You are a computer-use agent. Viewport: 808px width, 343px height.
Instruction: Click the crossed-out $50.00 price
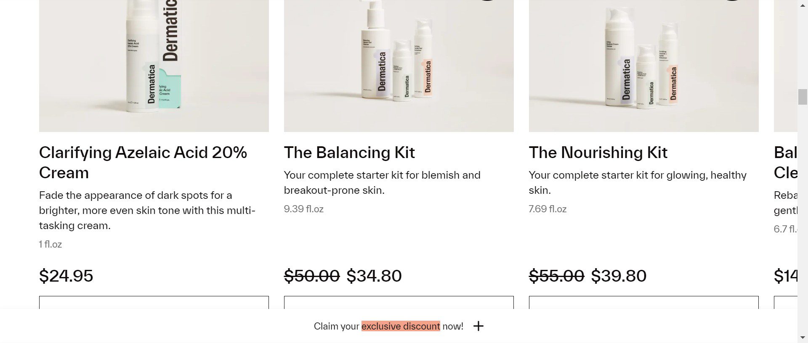[312, 276]
